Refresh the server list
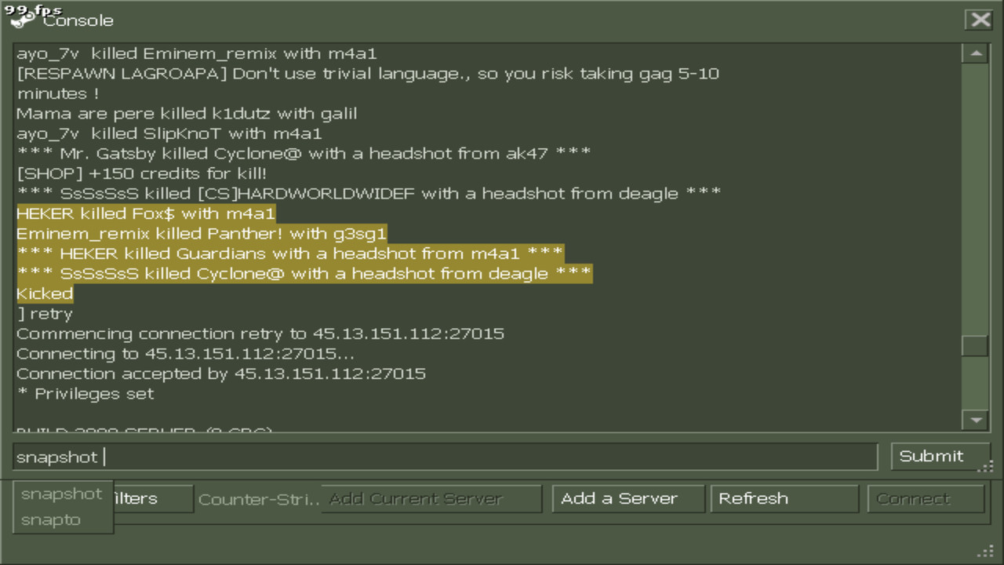The width and height of the screenshot is (1004, 565). tap(784, 498)
